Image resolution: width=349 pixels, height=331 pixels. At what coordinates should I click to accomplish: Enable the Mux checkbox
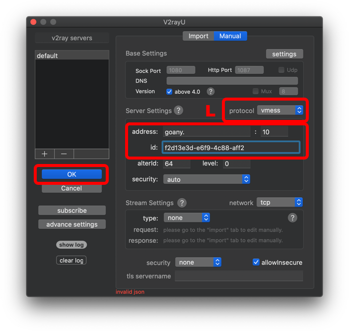click(256, 91)
